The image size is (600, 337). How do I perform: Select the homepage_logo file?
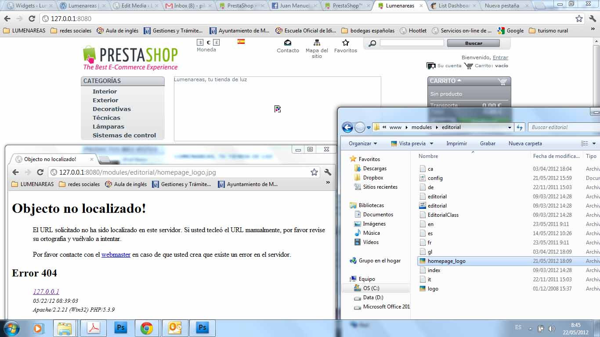[447, 261]
